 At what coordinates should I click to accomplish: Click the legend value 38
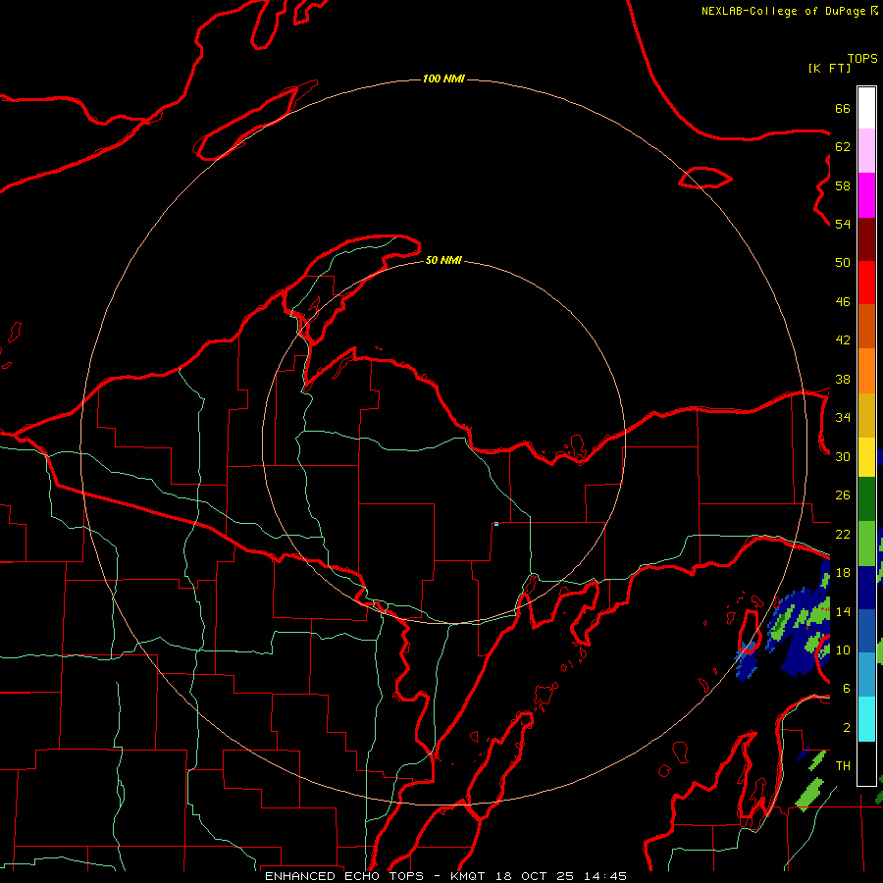(x=843, y=380)
